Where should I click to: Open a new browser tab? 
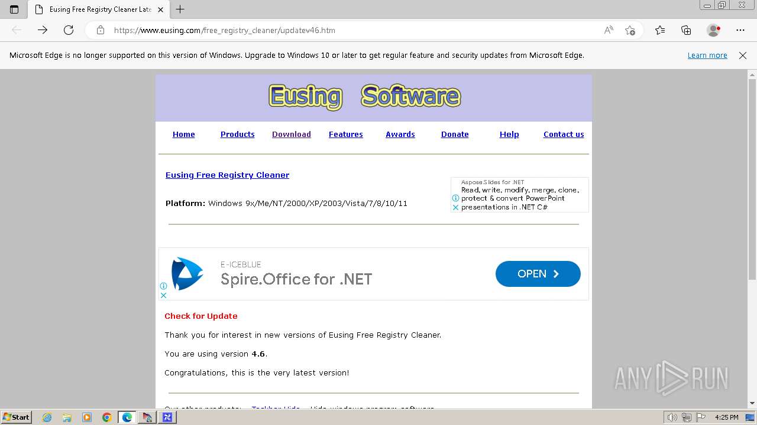point(180,9)
